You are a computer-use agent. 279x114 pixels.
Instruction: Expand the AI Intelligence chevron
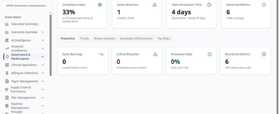(43, 40)
